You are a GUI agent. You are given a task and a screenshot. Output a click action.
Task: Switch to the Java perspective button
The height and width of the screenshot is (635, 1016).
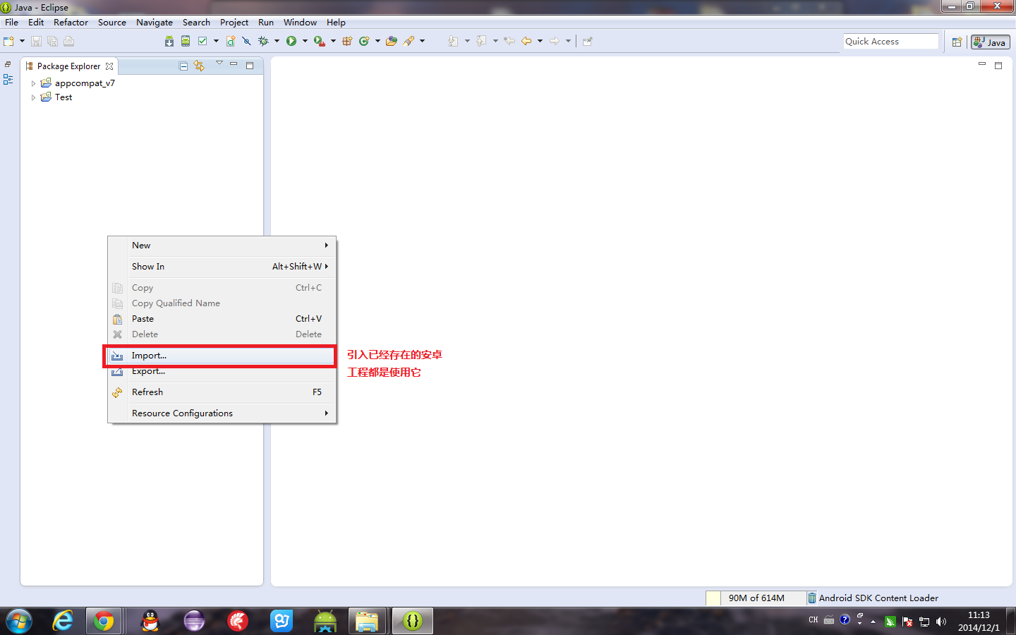pyautogui.click(x=990, y=42)
